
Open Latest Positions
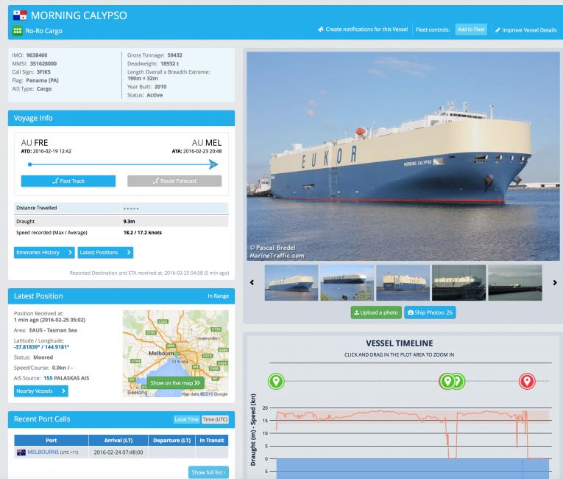click(105, 253)
